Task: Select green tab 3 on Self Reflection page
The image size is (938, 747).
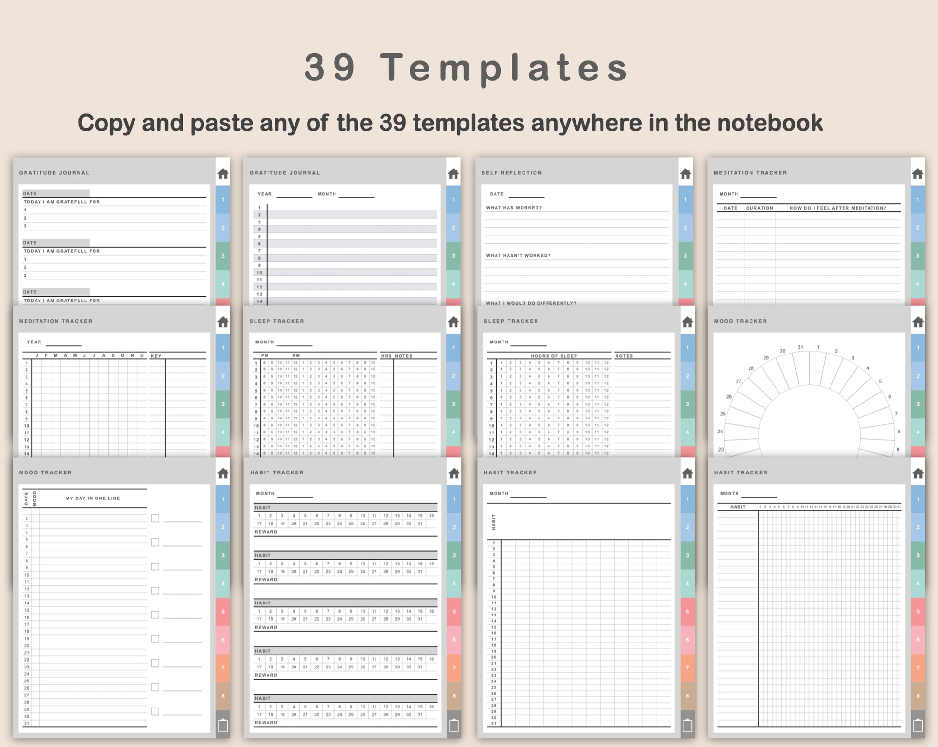Action: (x=685, y=256)
